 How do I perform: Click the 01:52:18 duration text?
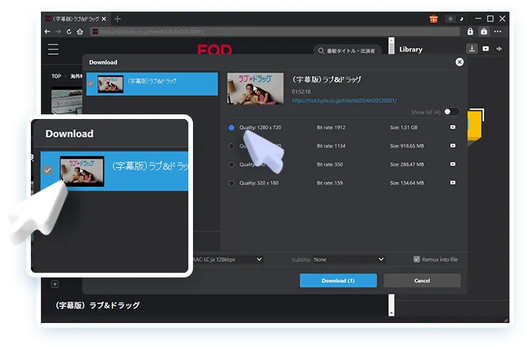[301, 91]
